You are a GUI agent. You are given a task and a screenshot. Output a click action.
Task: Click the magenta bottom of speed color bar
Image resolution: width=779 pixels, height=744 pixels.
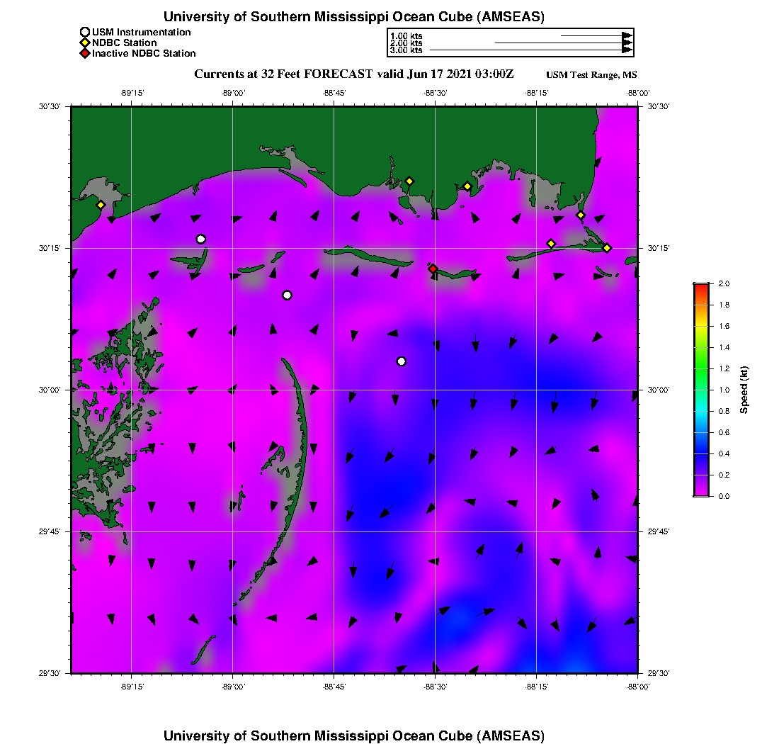[x=701, y=492]
